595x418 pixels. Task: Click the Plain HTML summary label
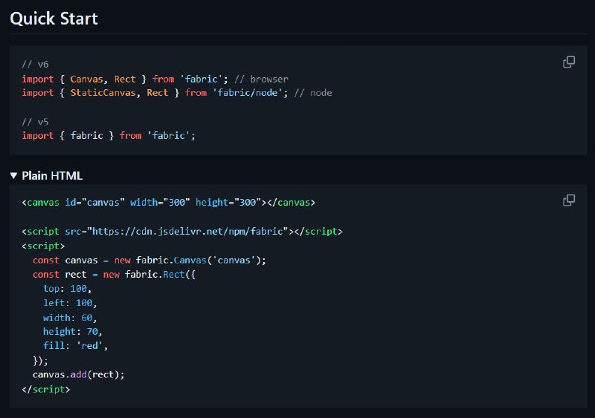click(x=52, y=176)
